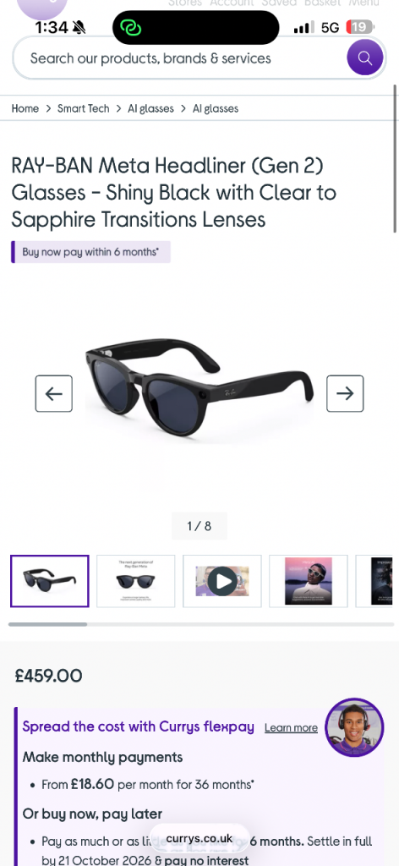Tap the silent mode bell icon
Viewport: 399px width, 866px height.
[x=79, y=27]
